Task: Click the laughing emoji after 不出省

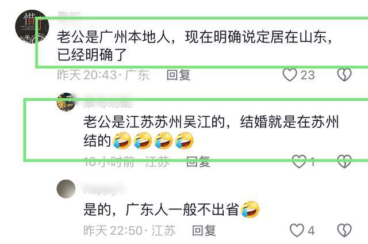Action: pyautogui.click(x=250, y=209)
